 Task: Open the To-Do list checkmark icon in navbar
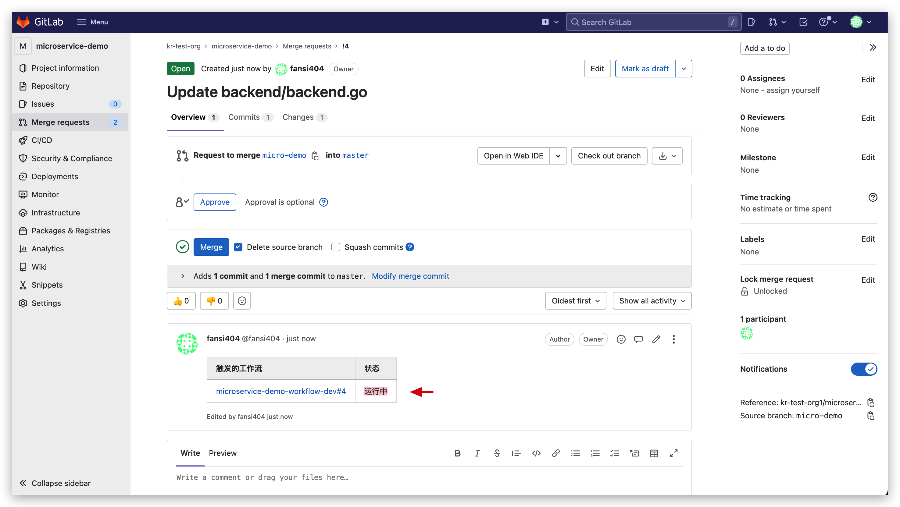point(803,22)
